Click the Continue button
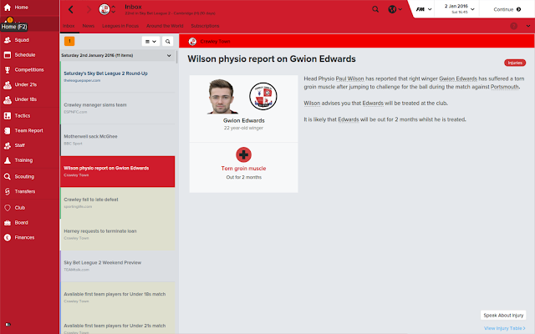535x334 pixels. click(x=507, y=9)
